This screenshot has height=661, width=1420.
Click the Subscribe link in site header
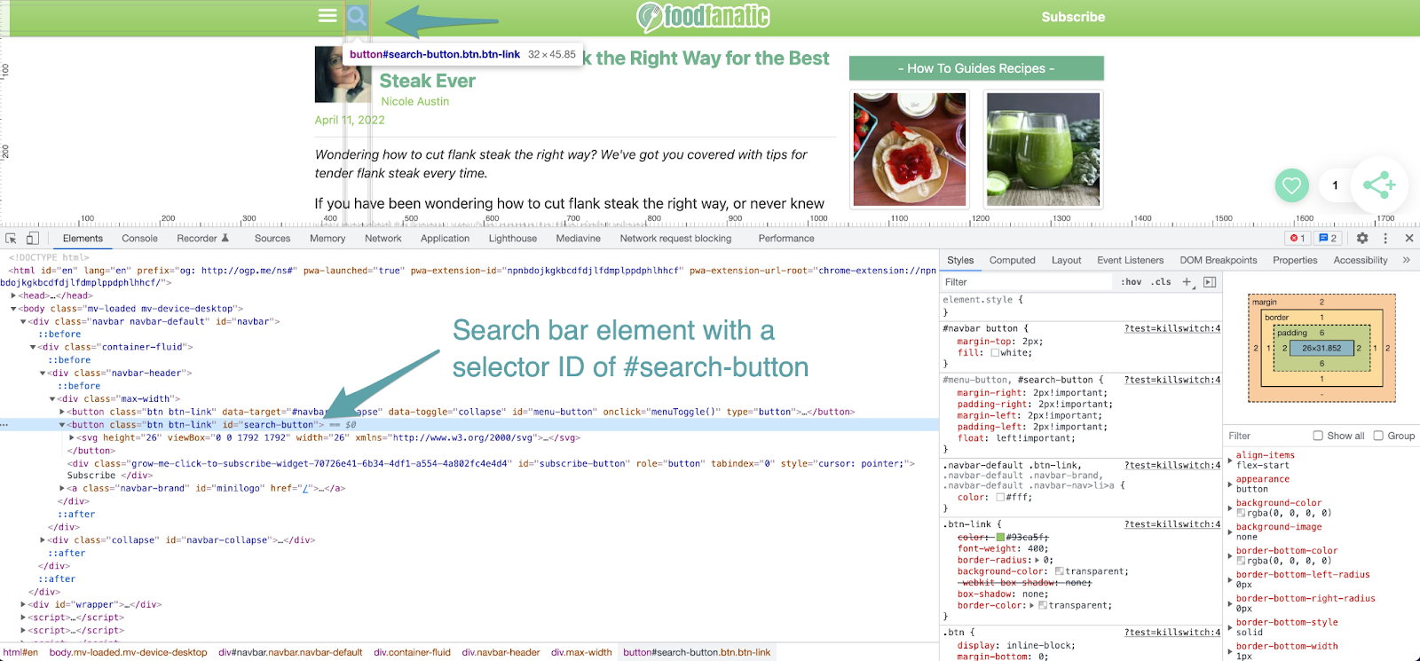pos(1073,17)
